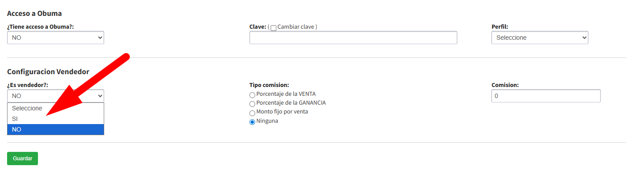Select 'Monto fijo por venta' radio button

click(252, 113)
